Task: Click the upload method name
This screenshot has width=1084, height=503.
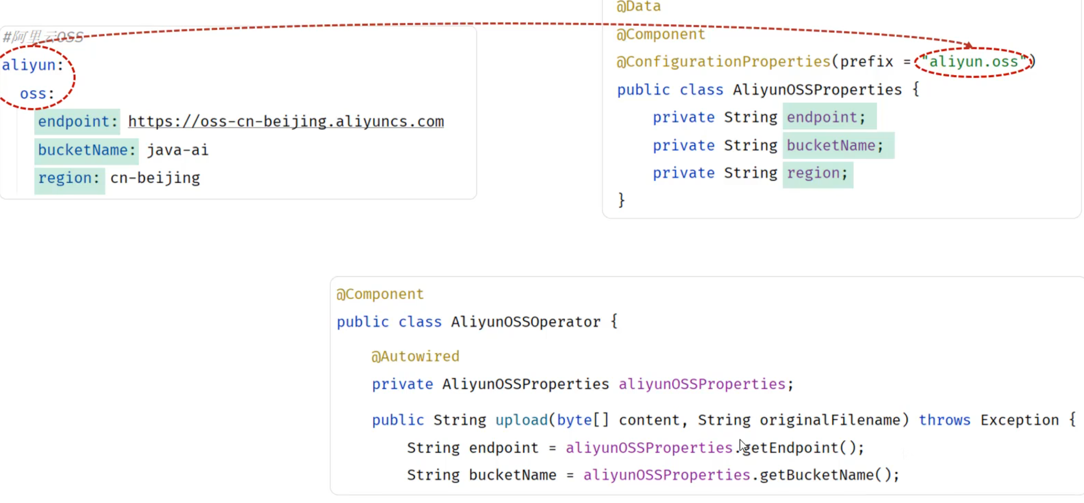Action: [x=521, y=420]
